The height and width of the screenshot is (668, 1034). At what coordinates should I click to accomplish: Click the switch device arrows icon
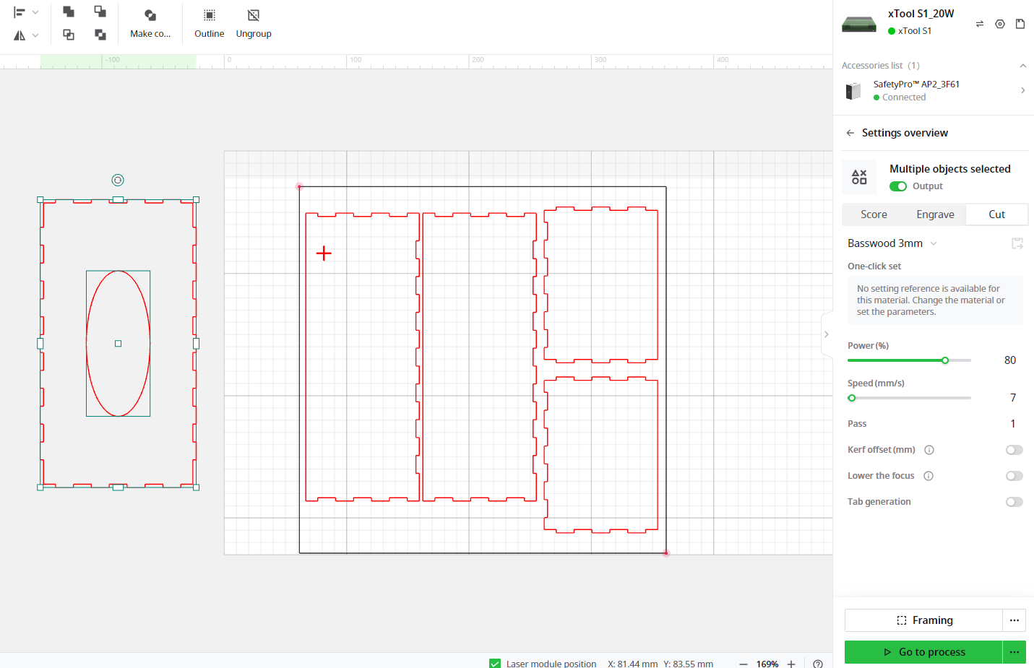click(980, 24)
